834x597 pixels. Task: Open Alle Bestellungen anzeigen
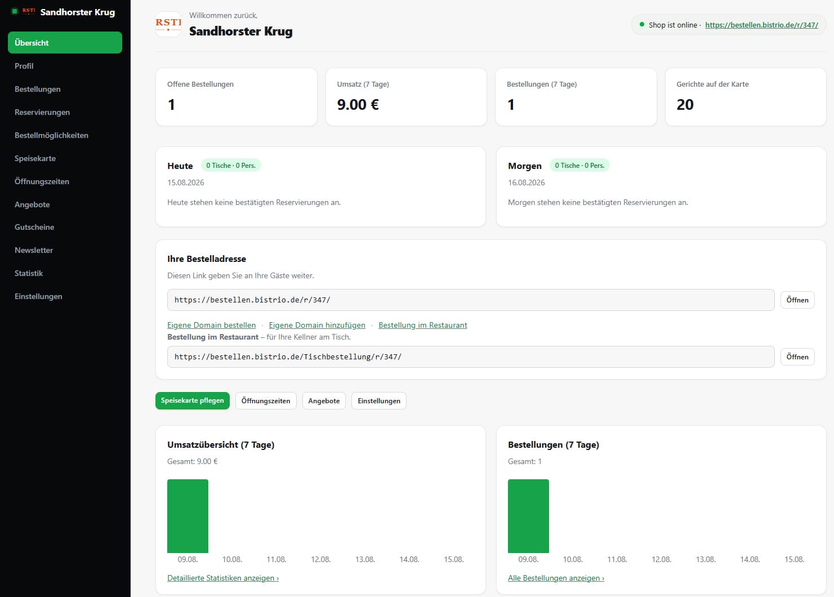click(556, 578)
